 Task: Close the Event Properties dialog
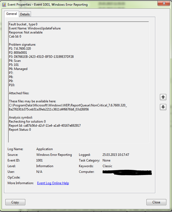[156, 202]
